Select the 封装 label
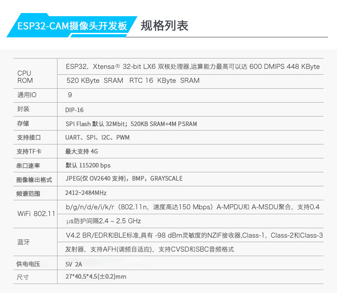 [x=23, y=109]
